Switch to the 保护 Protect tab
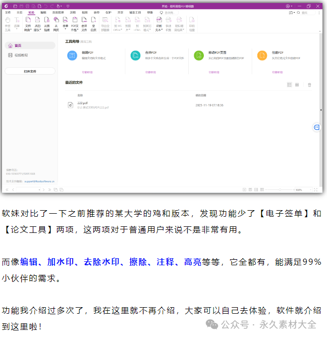Viewport: 327px width, 338px height. tap(108, 13)
